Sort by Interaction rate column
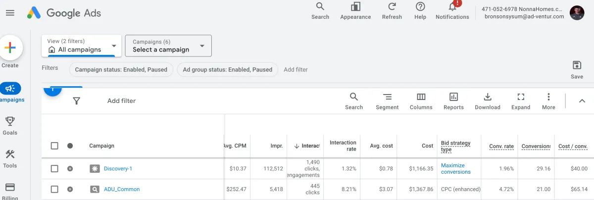The width and height of the screenshot is (594, 200). click(x=343, y=146)
